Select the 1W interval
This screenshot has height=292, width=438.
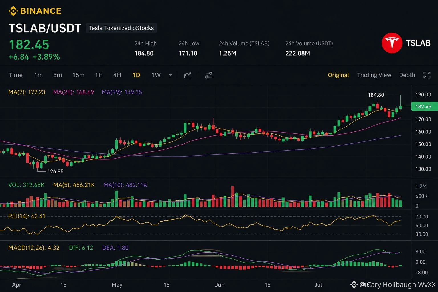coord(156,75)
